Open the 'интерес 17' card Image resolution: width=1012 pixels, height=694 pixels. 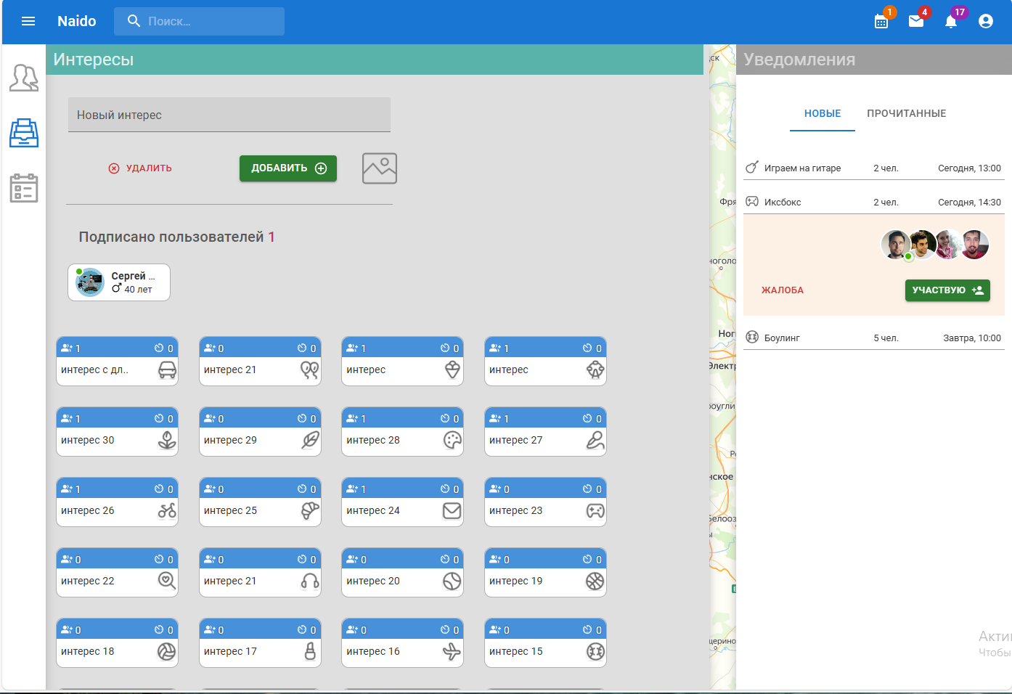click(260, 643)
